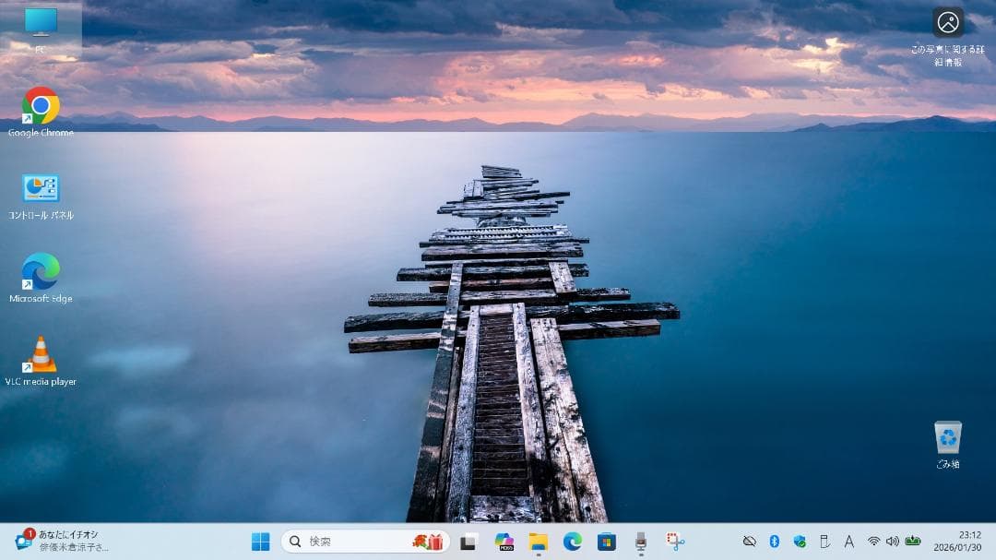Open Bluetooth settings from the system tray

[773, 542]
